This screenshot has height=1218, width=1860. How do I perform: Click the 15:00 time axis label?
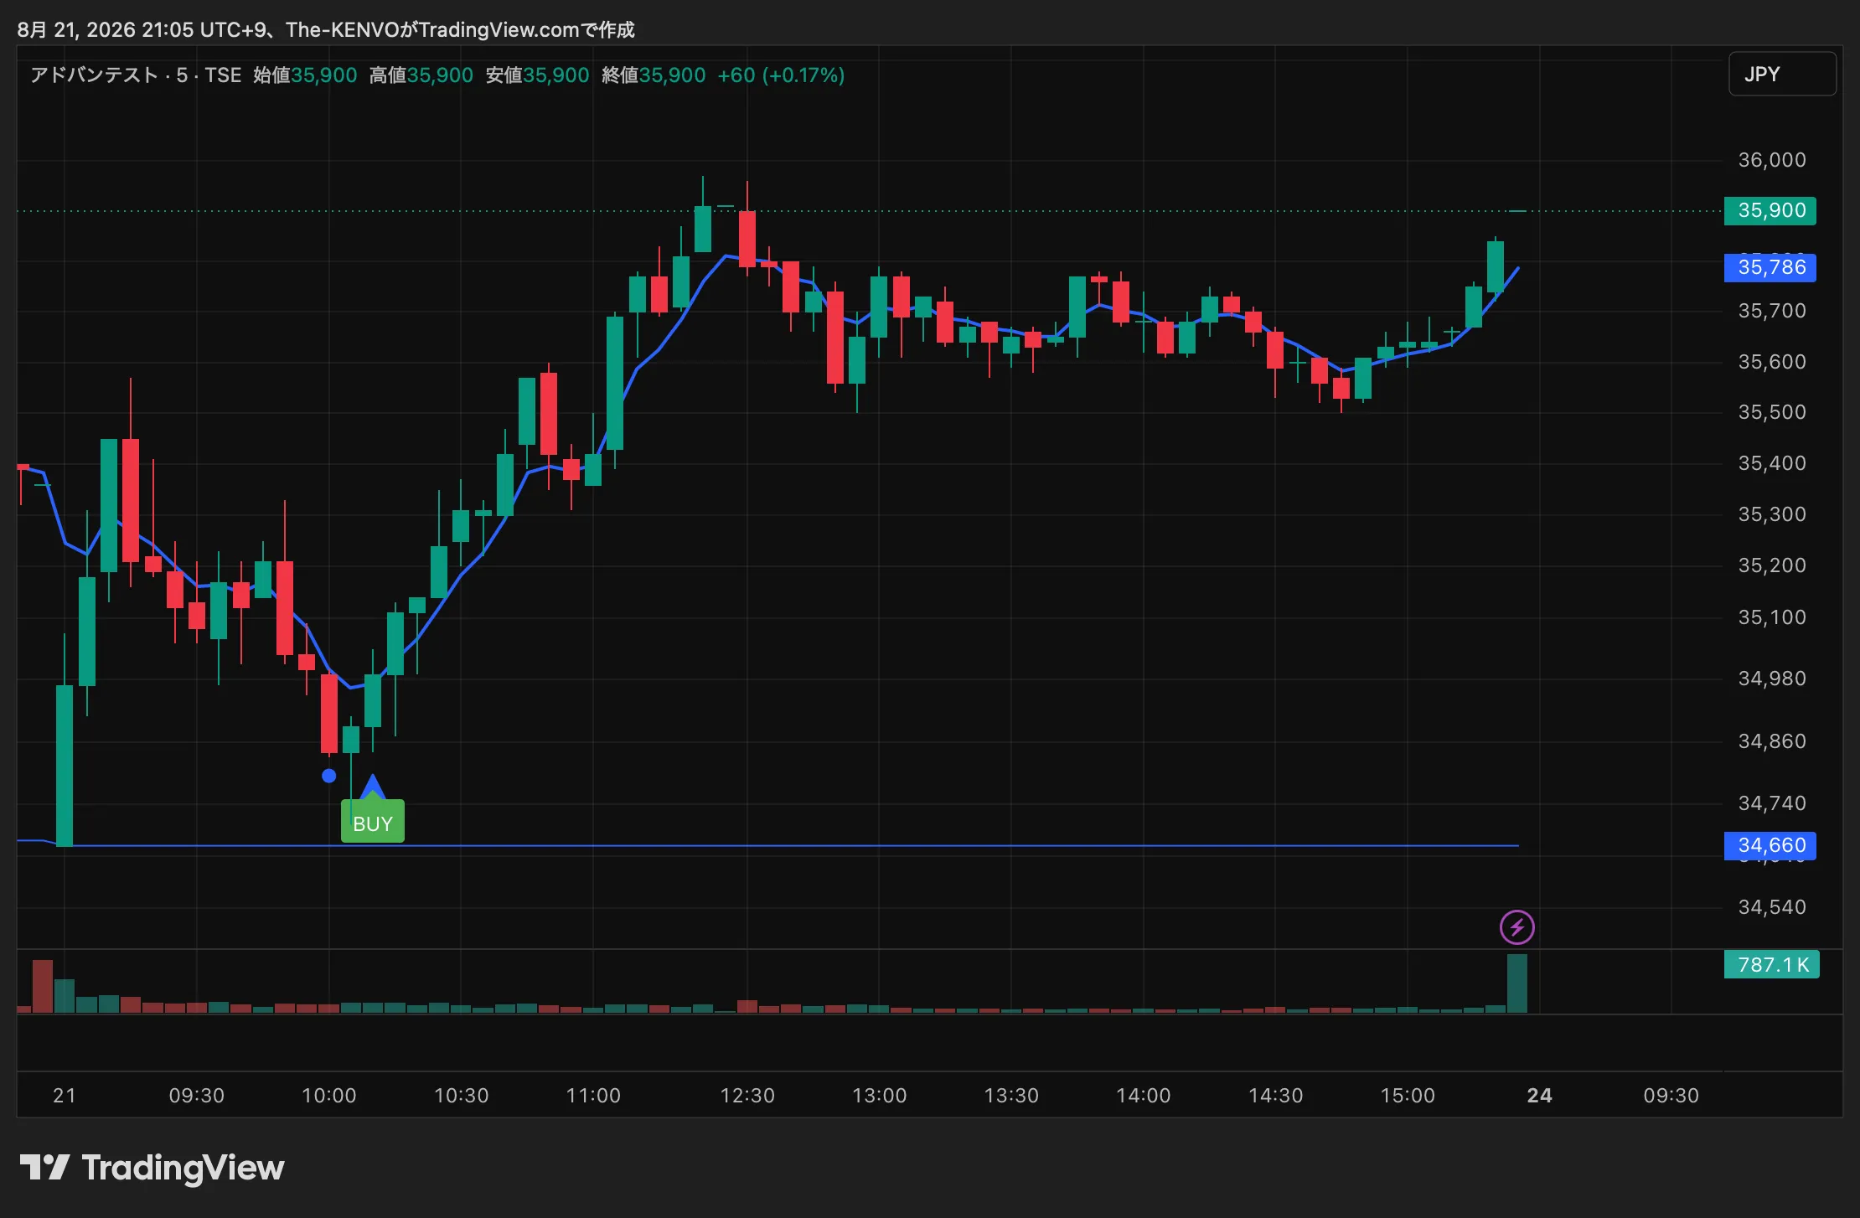tap(1408, 1096)
